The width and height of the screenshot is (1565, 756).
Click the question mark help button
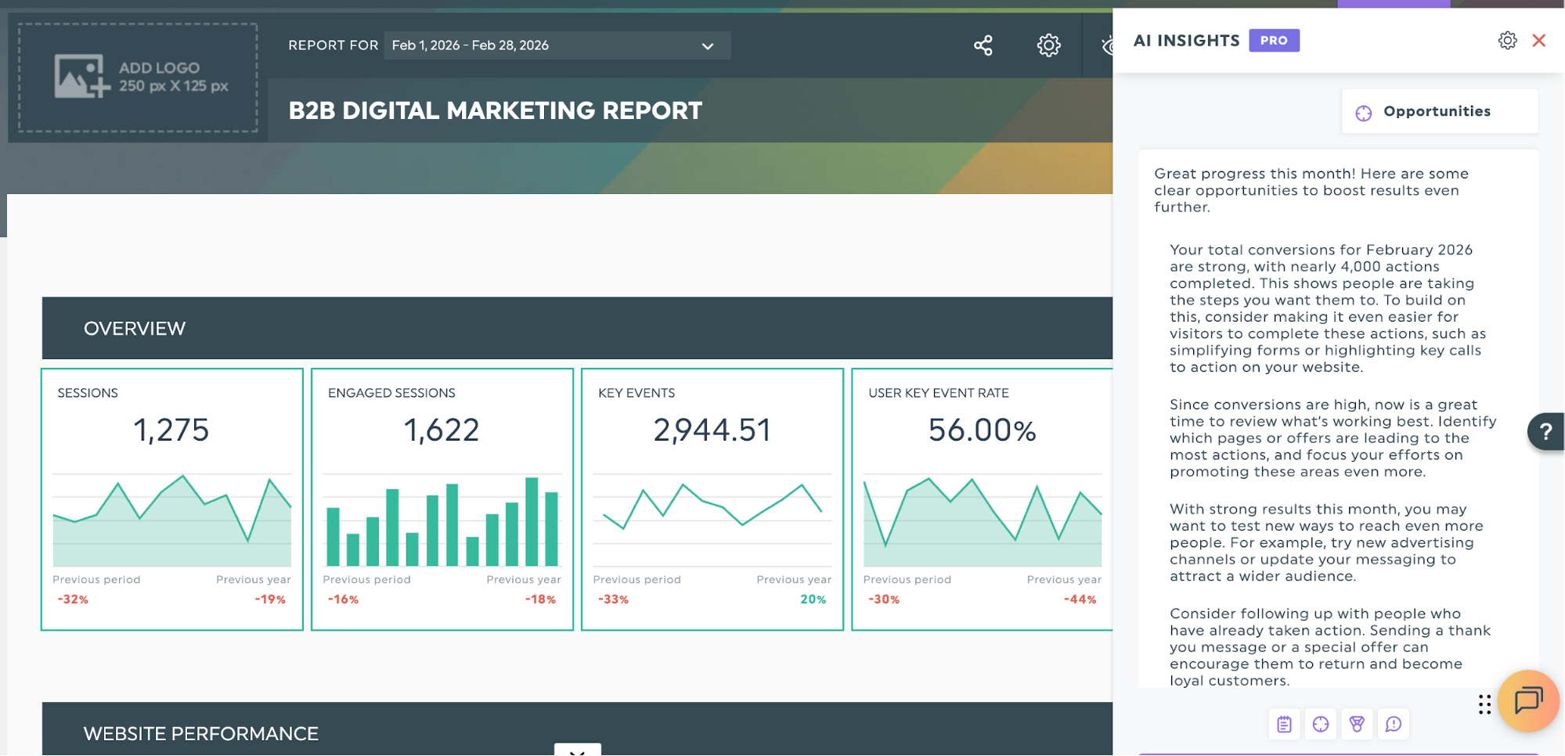tap(1545, 431)
